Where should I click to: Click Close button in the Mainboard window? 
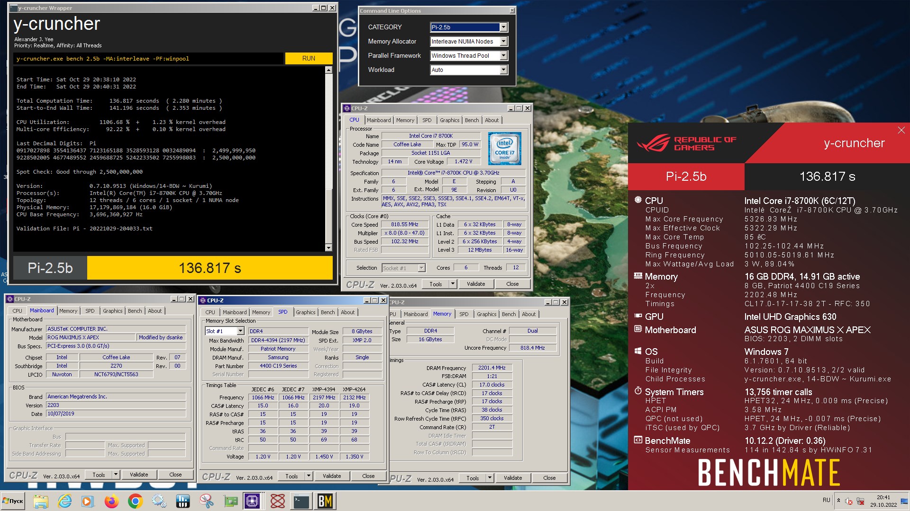pos(175,475)
